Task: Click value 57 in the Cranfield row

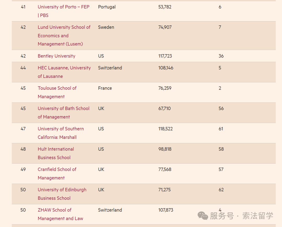Action: pyautogui.click(x=221, y=169)
